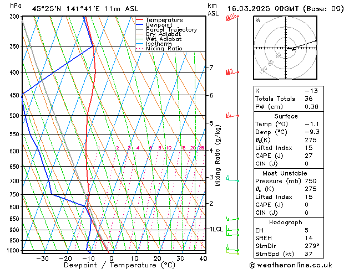This screenshot has height=269, width=349.
Task: Click the Wet Adiabat legend label
Action: 164,39
